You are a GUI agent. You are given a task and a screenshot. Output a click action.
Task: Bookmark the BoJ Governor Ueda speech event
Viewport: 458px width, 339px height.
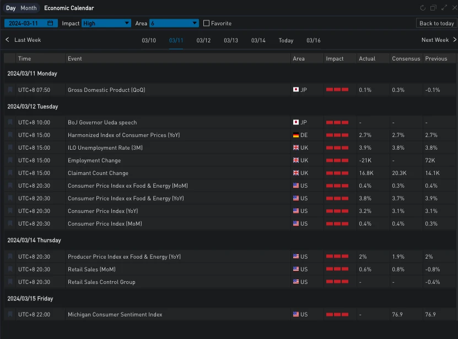pos(10,122)
